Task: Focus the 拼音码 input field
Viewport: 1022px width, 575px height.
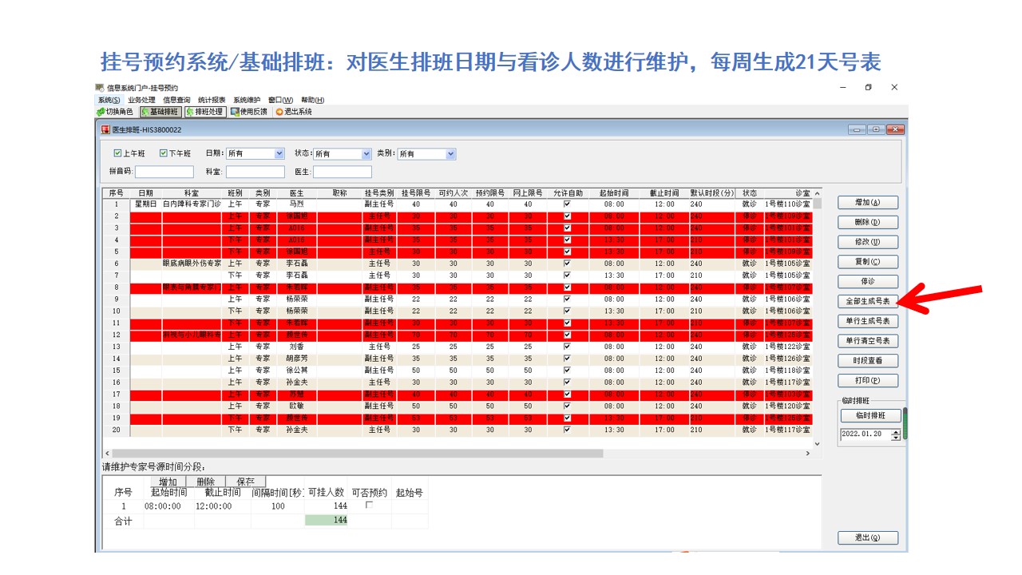Action: click(164, 172)
